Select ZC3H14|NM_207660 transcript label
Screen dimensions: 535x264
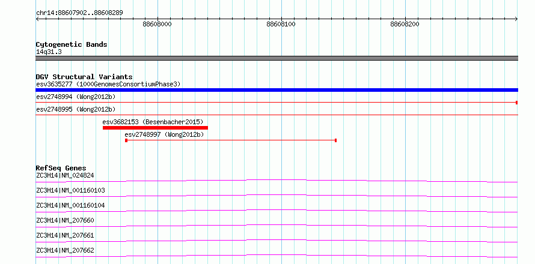pyautogui.click(x=65, y=220)
